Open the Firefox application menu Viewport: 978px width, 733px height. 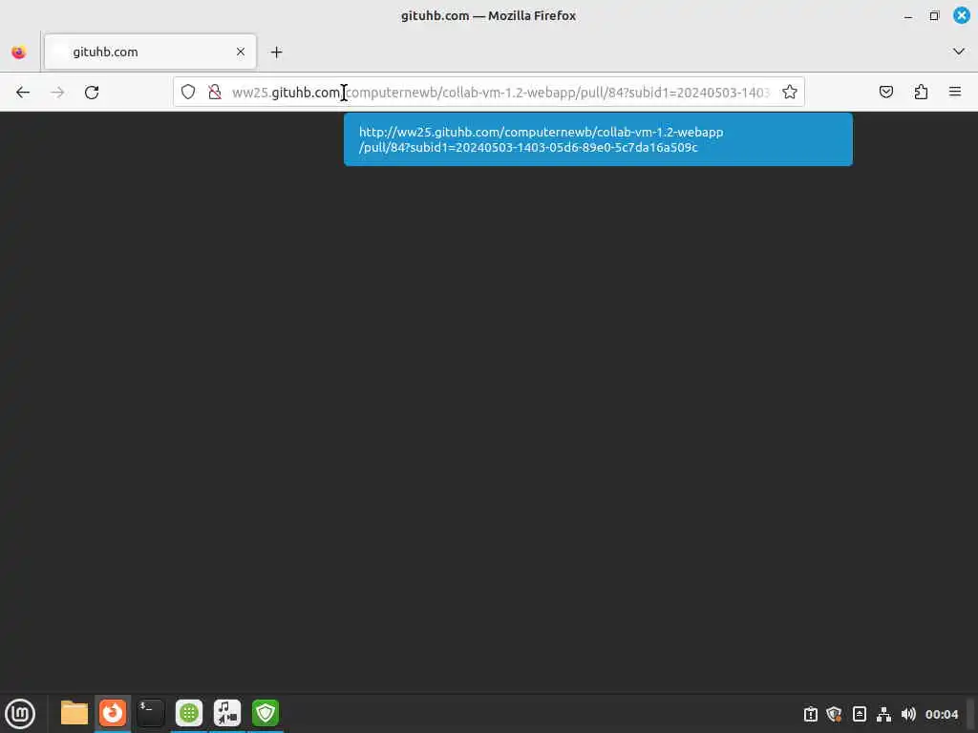point(955,93)
